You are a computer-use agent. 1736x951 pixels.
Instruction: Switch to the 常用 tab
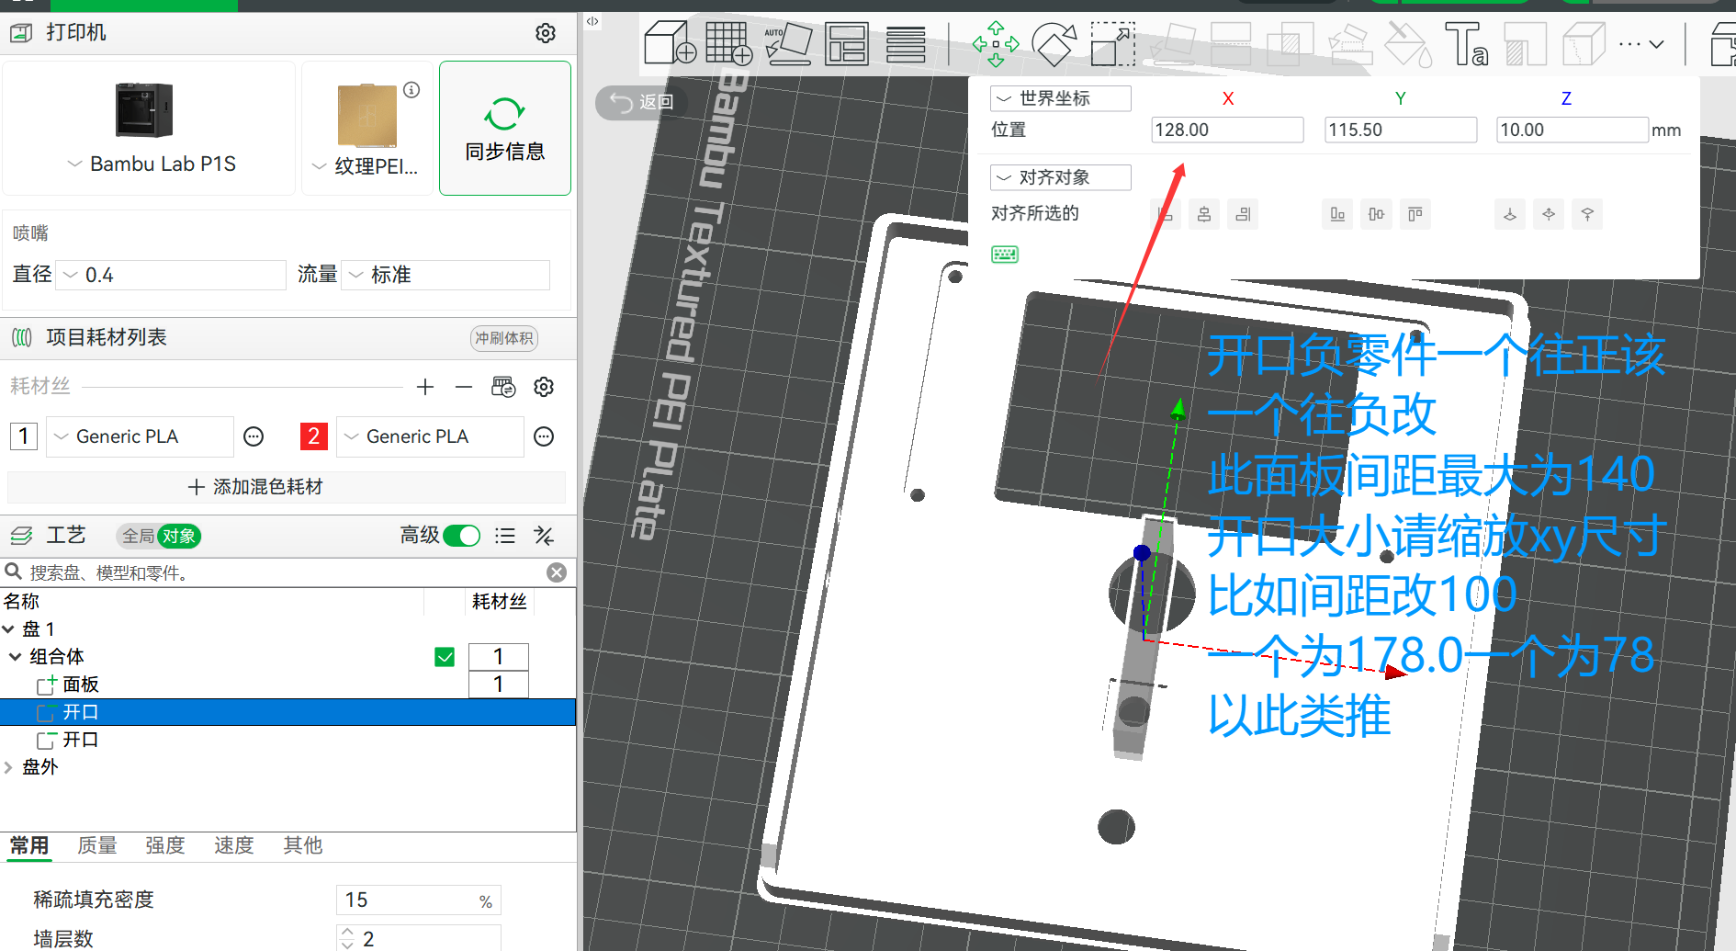tap(29, 845)
